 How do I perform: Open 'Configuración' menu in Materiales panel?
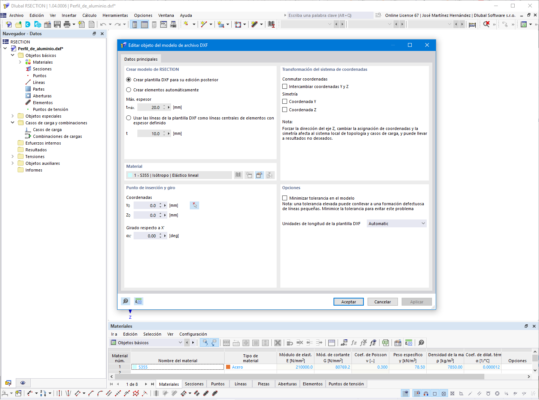[x=193, y=334]
